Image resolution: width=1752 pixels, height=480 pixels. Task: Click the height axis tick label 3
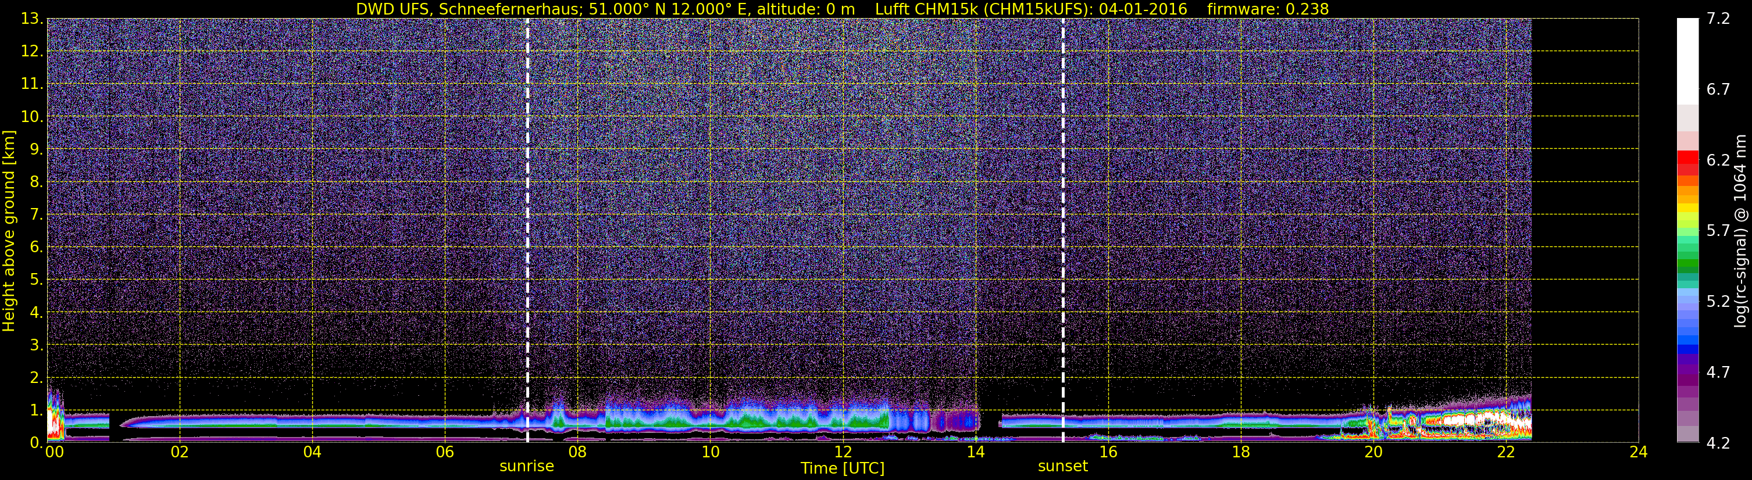[35, 345]
